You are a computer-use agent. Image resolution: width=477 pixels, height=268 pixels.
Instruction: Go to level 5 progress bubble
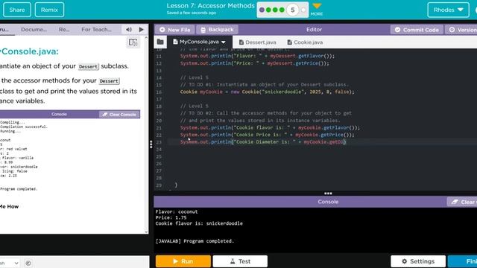coord(293,10)
